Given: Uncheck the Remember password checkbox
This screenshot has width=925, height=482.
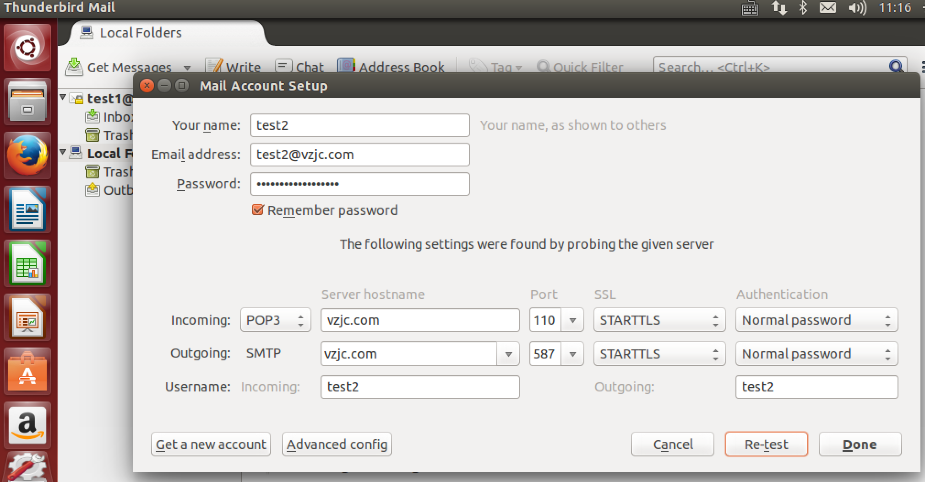Looking at the screenshot, I should (258, 210).
